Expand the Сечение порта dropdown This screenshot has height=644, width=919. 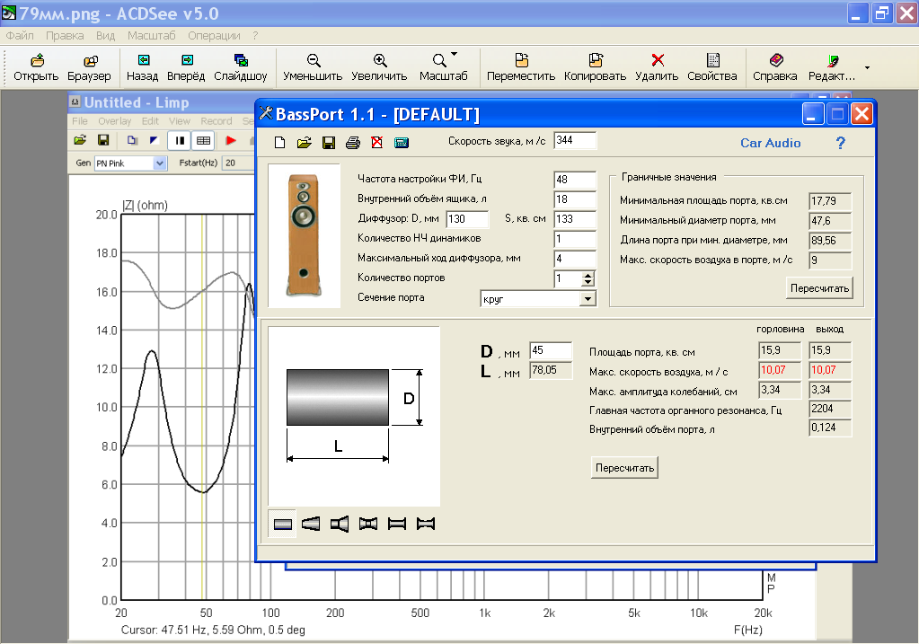[x=588, y=298]
